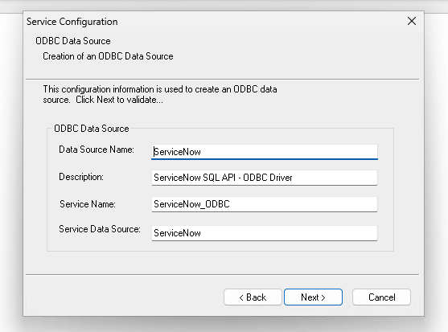
Task: Click 'This configuration information' instruction text
Action: 160,95
